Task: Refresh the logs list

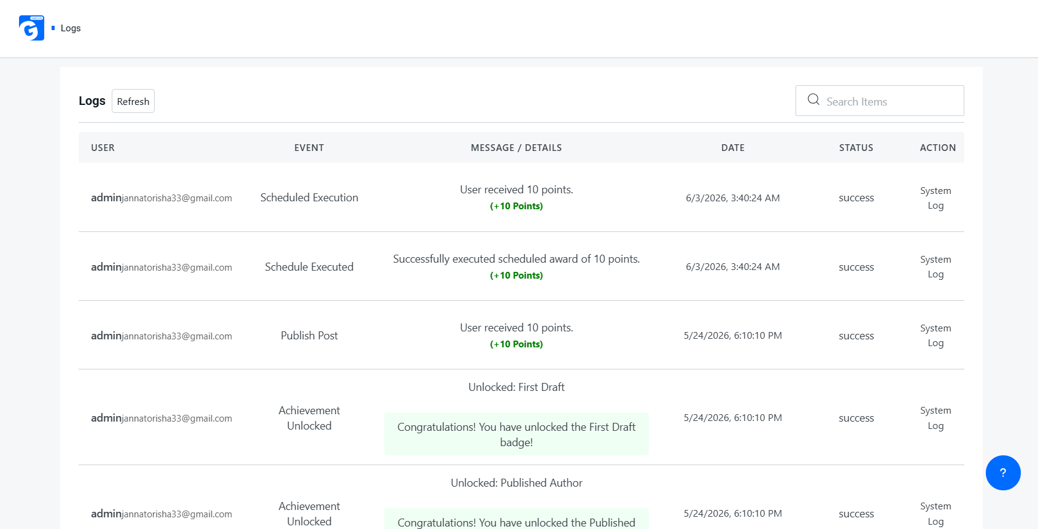Action: 133,101
